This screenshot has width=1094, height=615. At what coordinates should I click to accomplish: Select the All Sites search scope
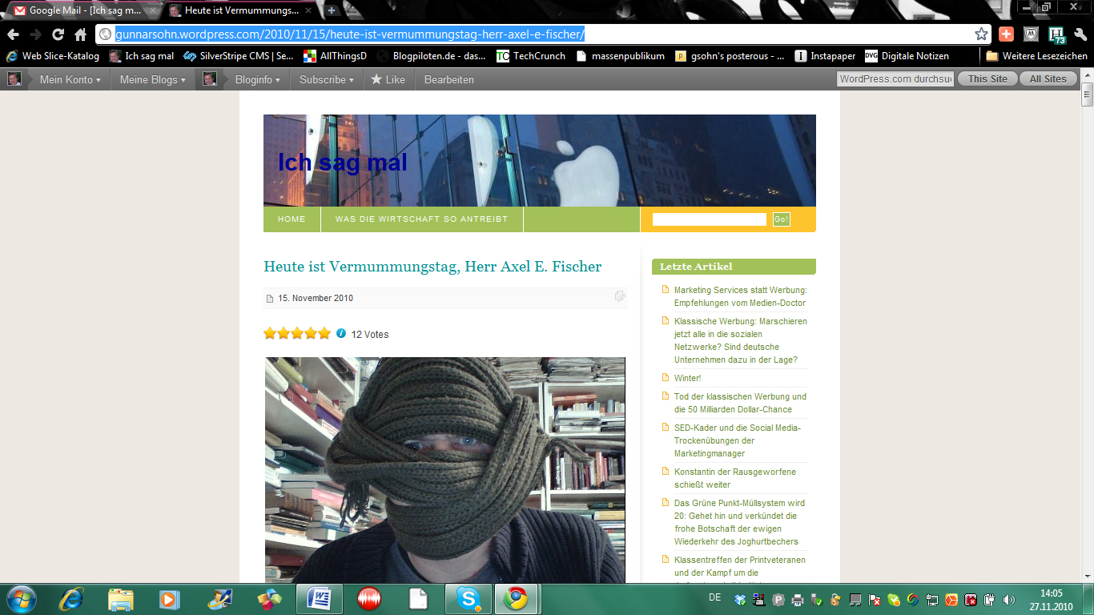point(1048,79)
